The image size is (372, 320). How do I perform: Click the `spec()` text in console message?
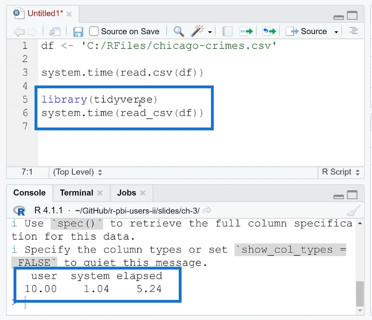click(77, 224)
